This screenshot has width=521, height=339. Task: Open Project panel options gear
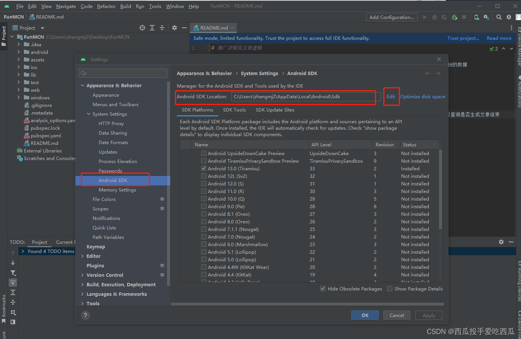pyautogui.click(x=175, y=28)
